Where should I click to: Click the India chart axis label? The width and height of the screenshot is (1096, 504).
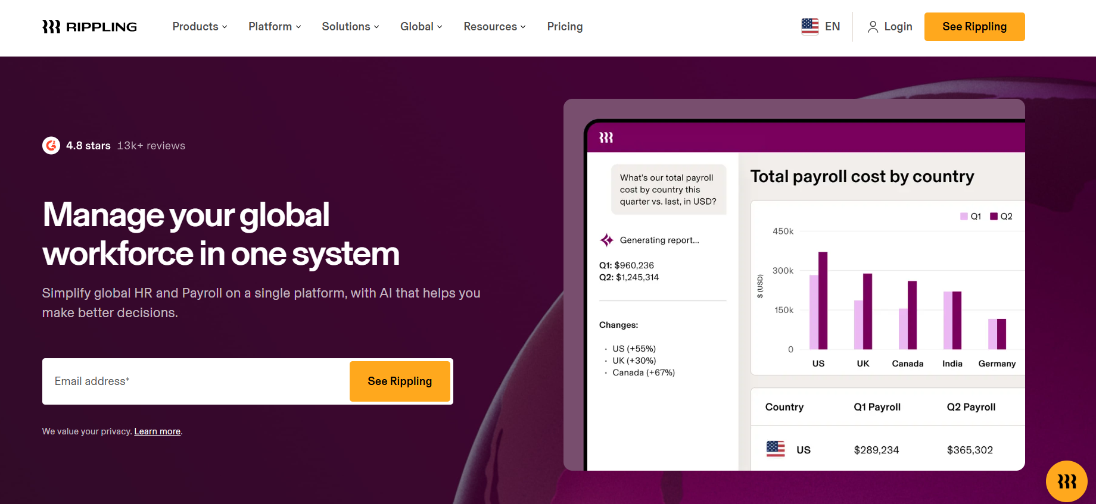click(952, 364)
